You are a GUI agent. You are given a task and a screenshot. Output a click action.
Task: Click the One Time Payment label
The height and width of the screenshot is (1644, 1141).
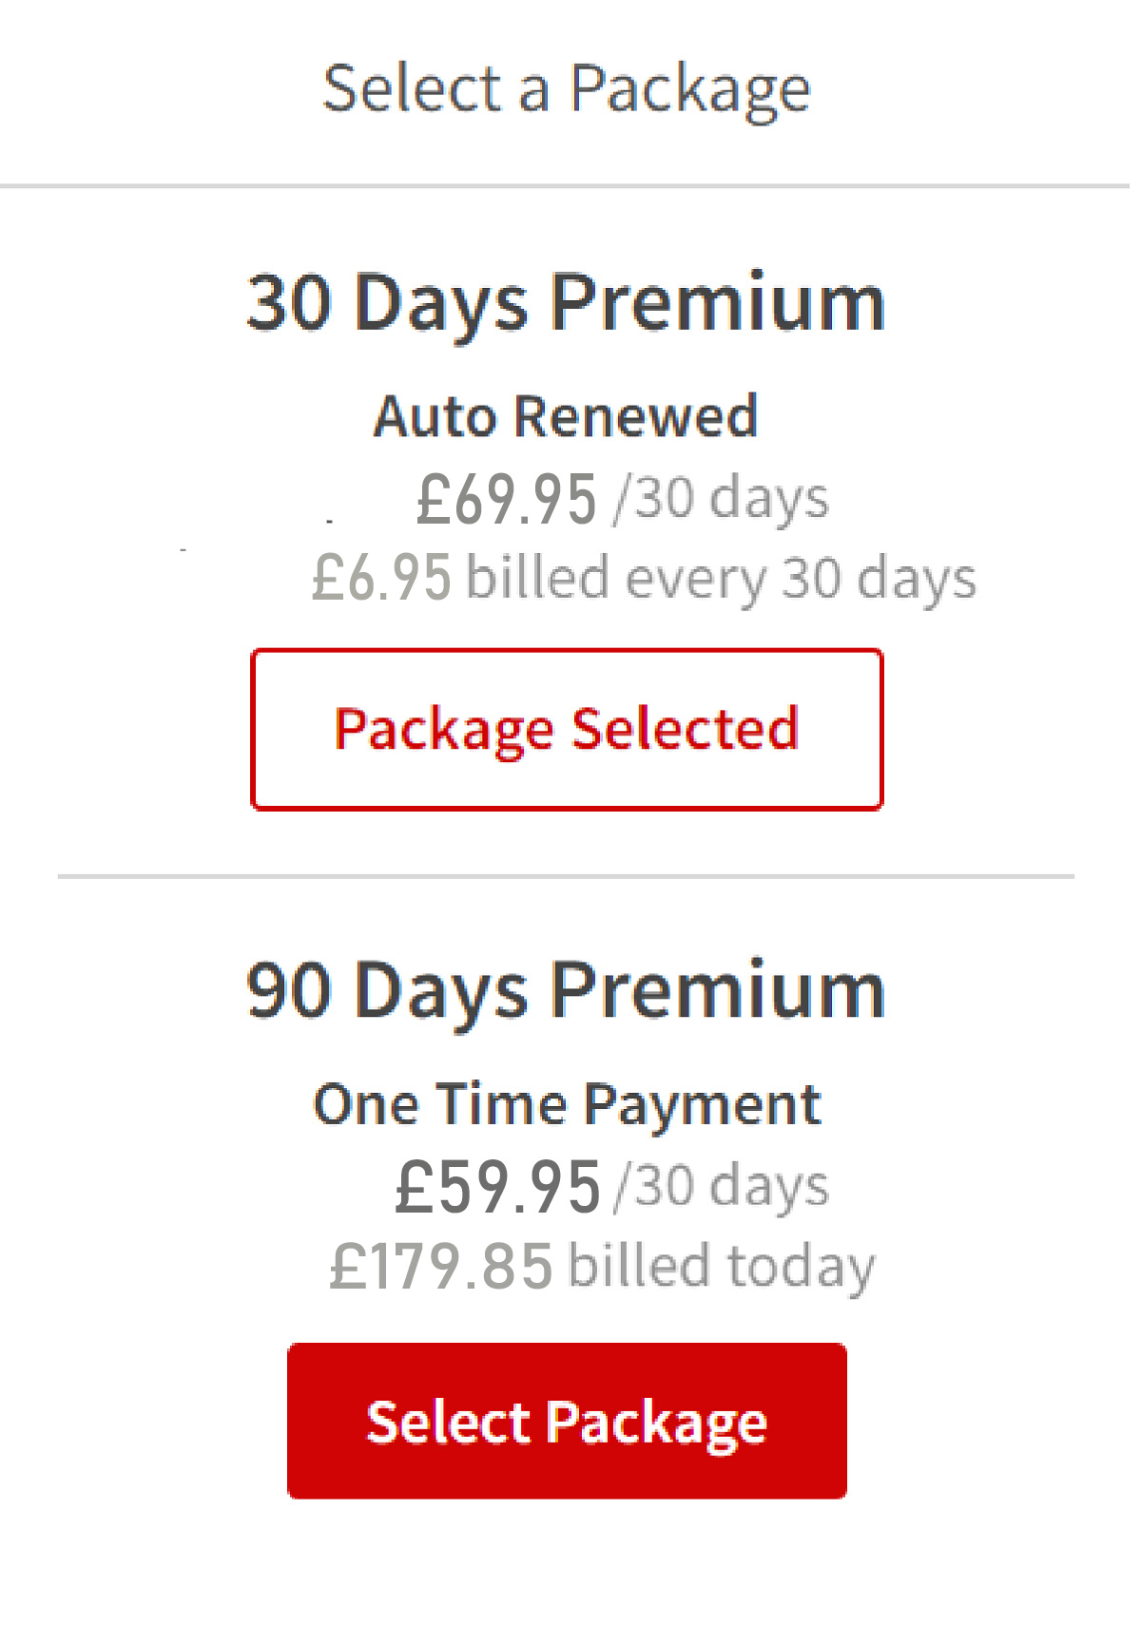(x=568, y=1102)
